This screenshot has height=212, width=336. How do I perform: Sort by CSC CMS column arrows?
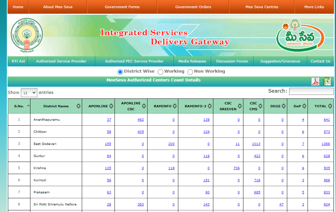[260, 106]
